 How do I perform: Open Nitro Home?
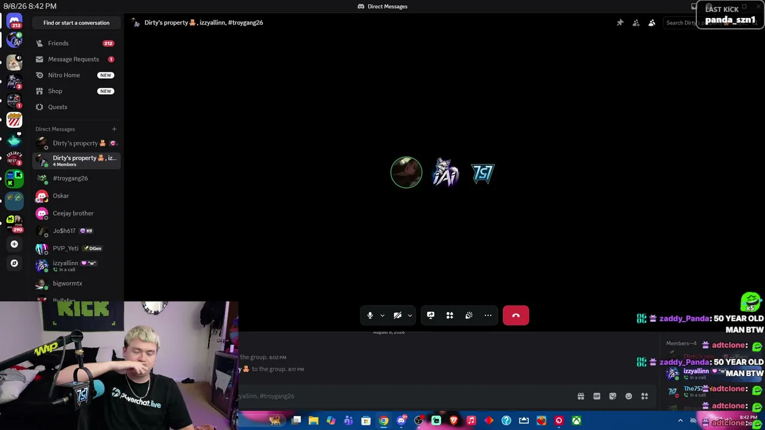click(76, 75)
